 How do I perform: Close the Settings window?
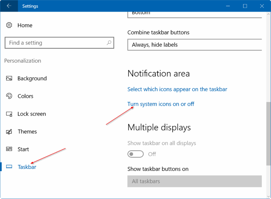tap(262, 6)
